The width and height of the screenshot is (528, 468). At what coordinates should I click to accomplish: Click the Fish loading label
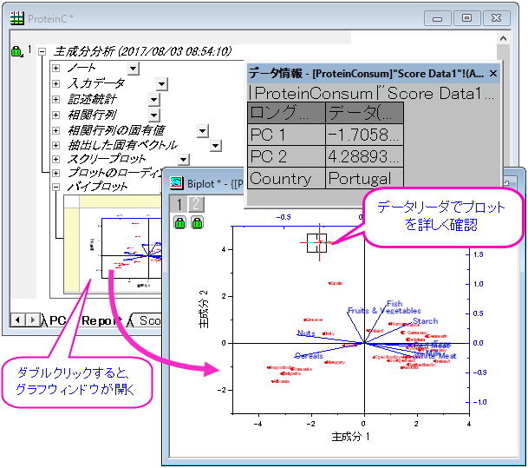[394, 303]
